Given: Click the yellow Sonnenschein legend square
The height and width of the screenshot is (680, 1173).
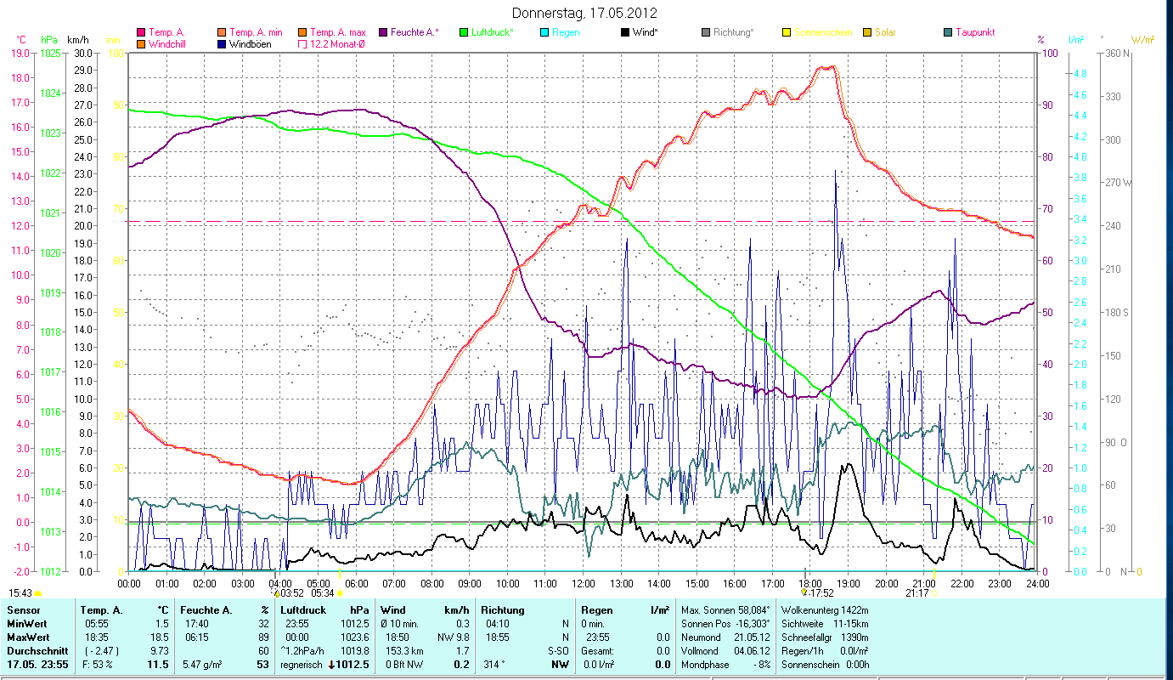Looking at the screenshot, I should point(787,32).
